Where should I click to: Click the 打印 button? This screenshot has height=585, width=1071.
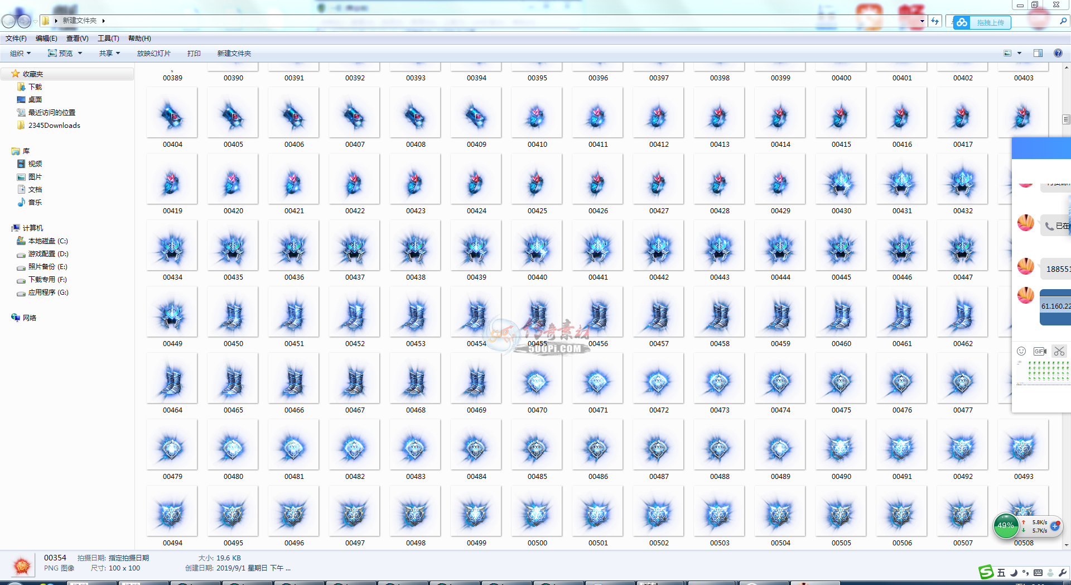point(194,54)
